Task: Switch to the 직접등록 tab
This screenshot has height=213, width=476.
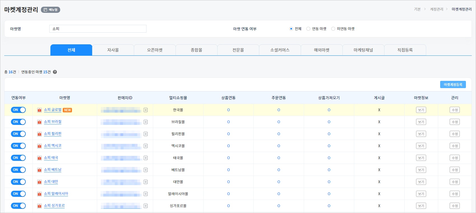Action: (x=405, y=50)
